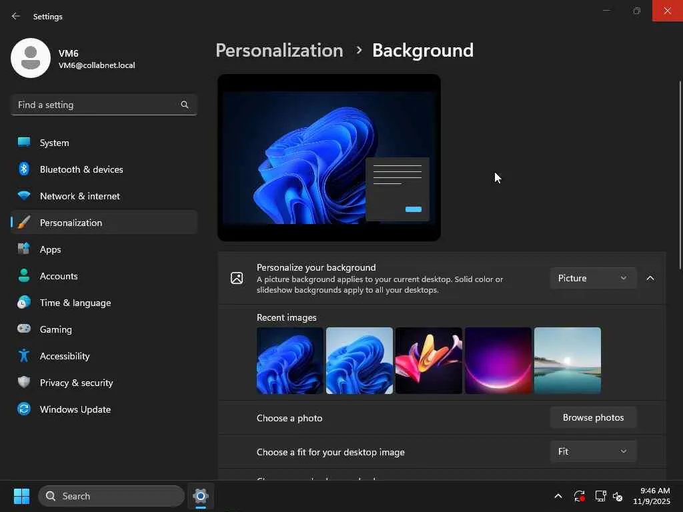Open Privacy & security label
683x512 pixels.
click(x=76, y=383)
